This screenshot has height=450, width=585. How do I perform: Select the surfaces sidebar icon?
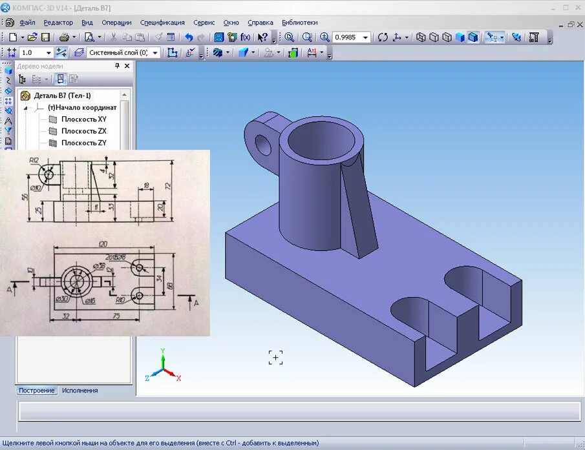[x=8, y=90]
